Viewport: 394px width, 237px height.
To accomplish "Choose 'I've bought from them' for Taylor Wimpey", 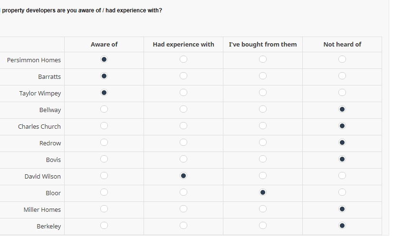I will tap(263, 93).
